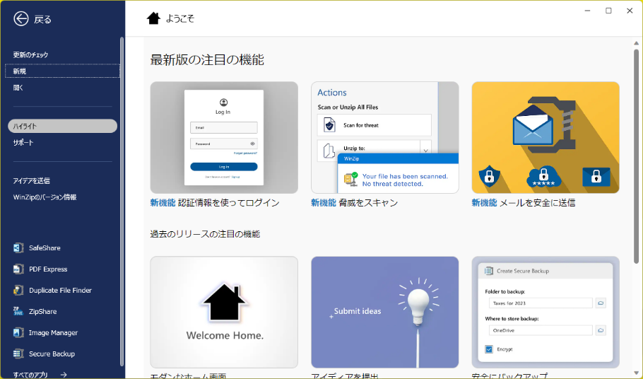This screenshot has height=379, width=643.
Task: Open WinZipのバージョン情報
Action: pos(45,197)
